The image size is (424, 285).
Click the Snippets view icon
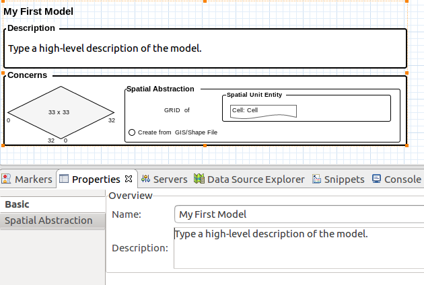316,179
